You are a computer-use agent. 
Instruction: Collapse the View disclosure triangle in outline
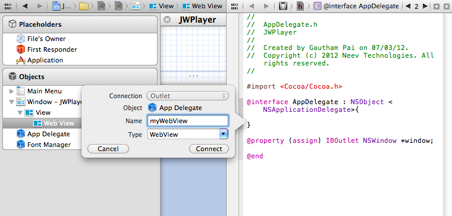[x=20, y=112]
